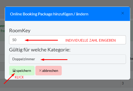The height and width of the screenshot is (91, 133).
Task: Click the red INDIVIDUELLE ZAHL EINGEBEN text
Action: point(91,40)
